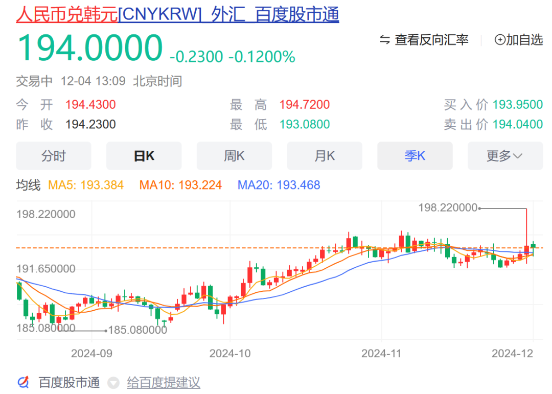Select the 季K chart tab
The image size is (552, 394).
click(415, 156)
